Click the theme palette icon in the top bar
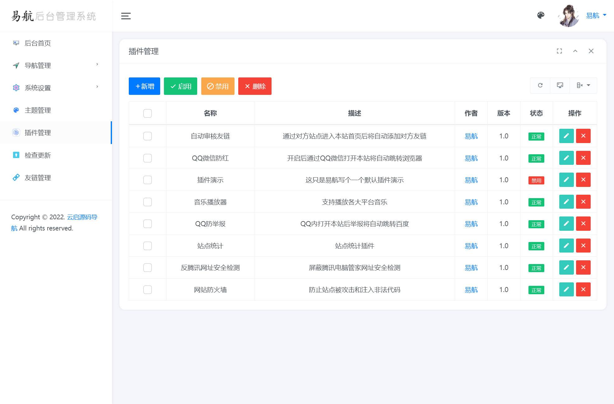 click(541, 15)
